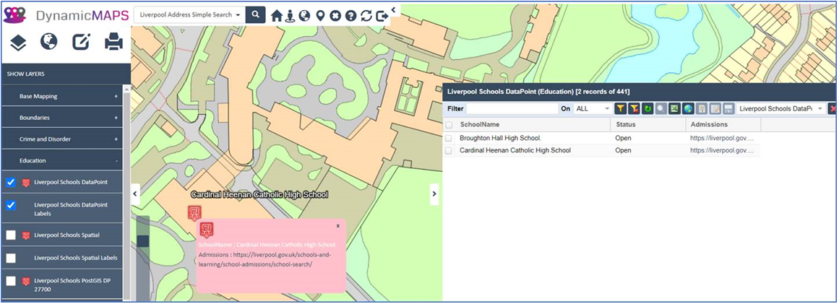Open the help question mark icon
This screenshot has height=304, width=839.
[350, 16]
